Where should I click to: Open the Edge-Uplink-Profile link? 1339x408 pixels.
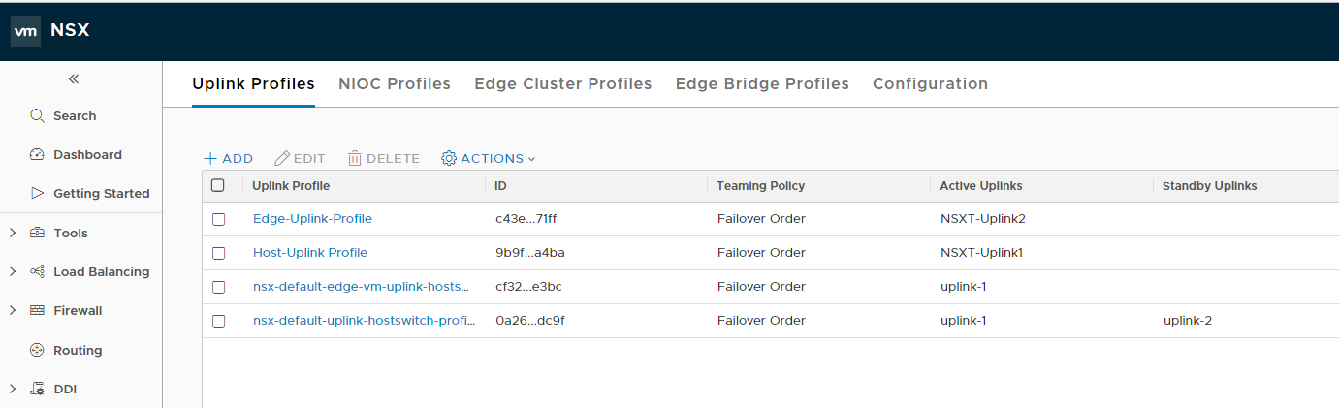click(312, 219)
